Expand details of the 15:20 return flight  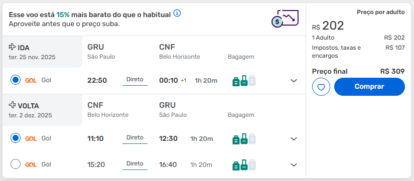[294, 165]
